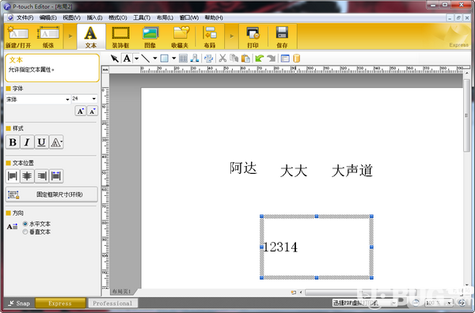Open the Window (窗口) menu

tap(189, 17)
